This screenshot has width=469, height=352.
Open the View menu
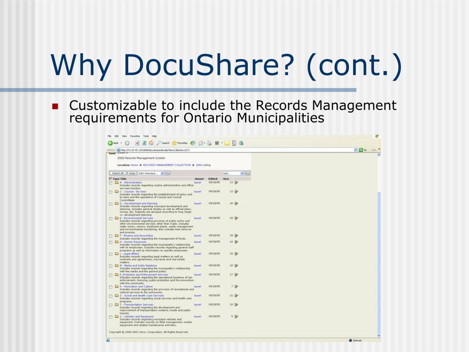(x=125, y=136)
